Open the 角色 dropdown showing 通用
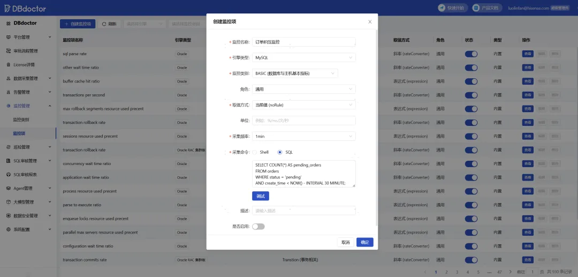 [304, 89]
